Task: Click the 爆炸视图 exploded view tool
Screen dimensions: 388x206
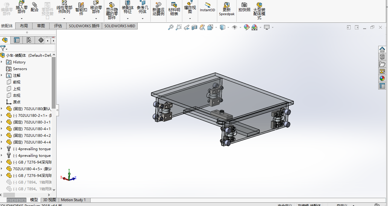Action: click(x=190, y=7)
